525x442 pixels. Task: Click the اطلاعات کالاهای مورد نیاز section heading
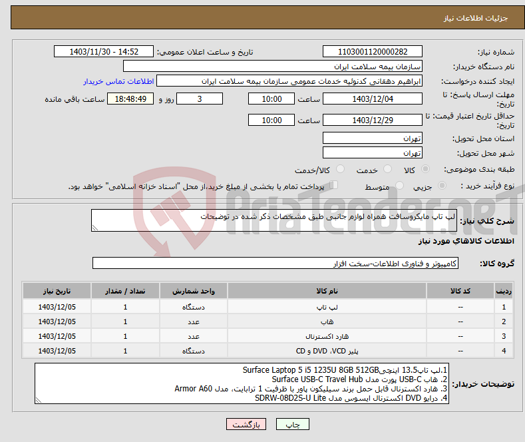pyautogui.click(x=466, y=241)
